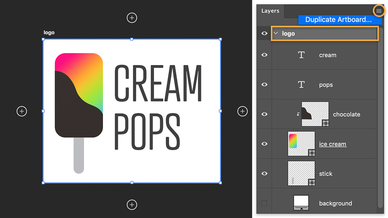388x218 pixels.
Task: Click the plus icon left of the artboard
Action: [22, 111]
